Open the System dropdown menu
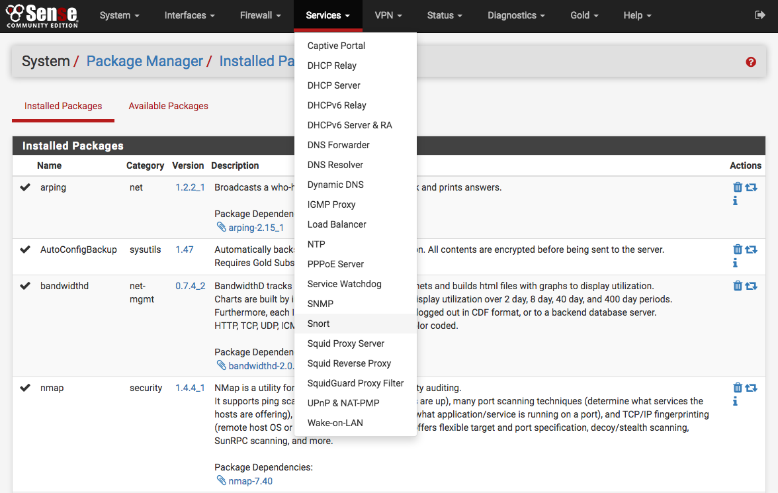Screen dimensions: 778x493 pos(119,15)
